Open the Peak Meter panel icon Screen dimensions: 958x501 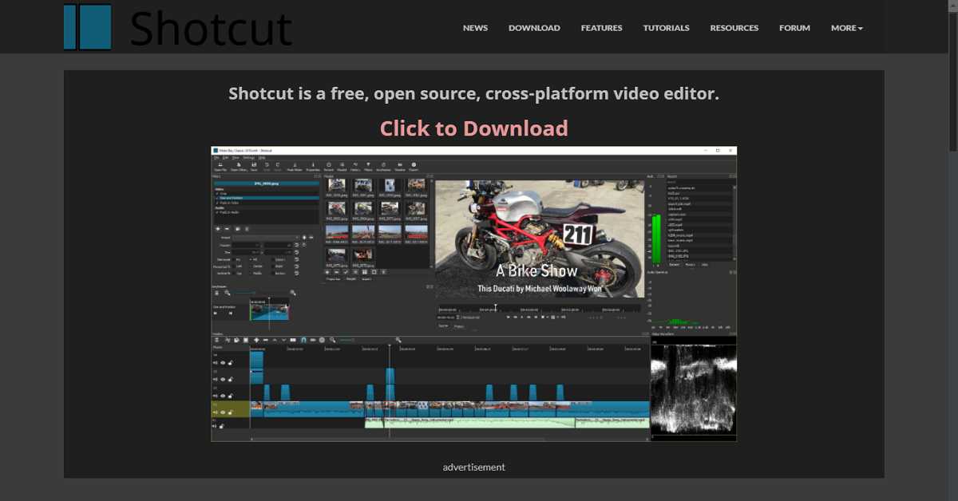[x=295, y=166]
